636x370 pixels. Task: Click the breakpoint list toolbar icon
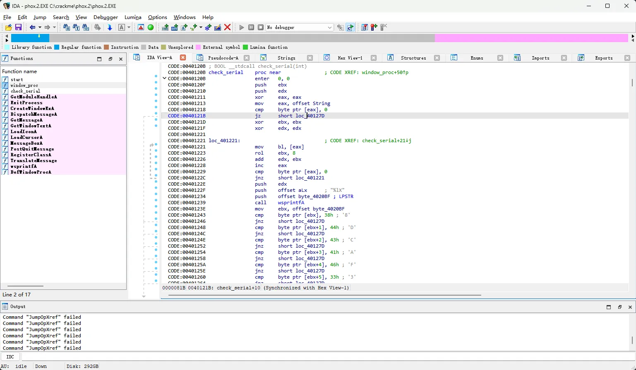[364, 27]
